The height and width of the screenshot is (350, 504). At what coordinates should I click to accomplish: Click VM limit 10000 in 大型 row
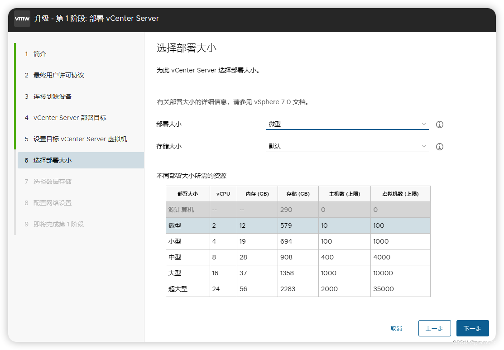(x=383, y=273)
